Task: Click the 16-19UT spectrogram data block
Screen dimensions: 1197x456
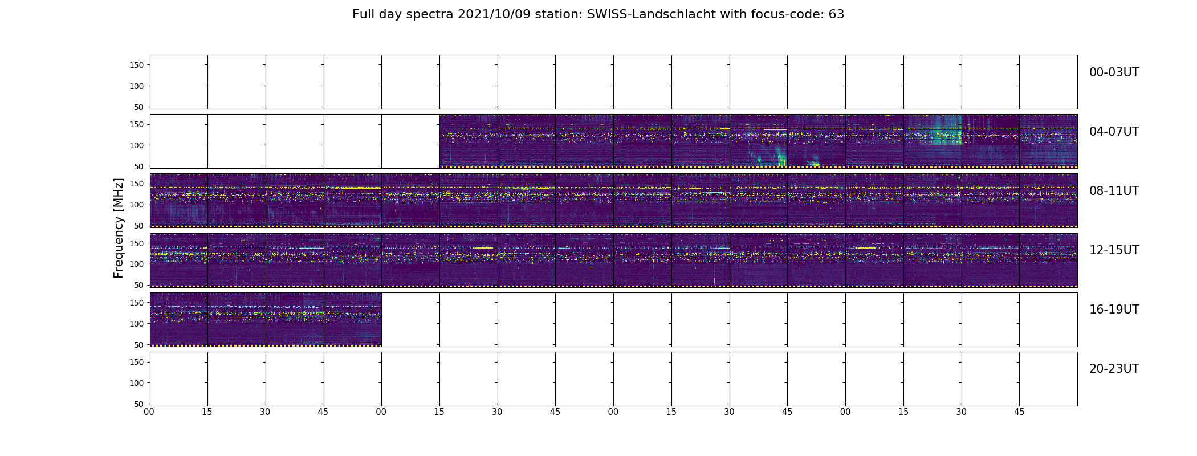Action: pyautogui.click(x=266, y=319)
